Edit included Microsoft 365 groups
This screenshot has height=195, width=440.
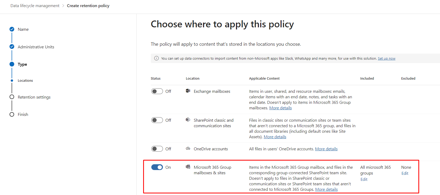tap(364, 179)
